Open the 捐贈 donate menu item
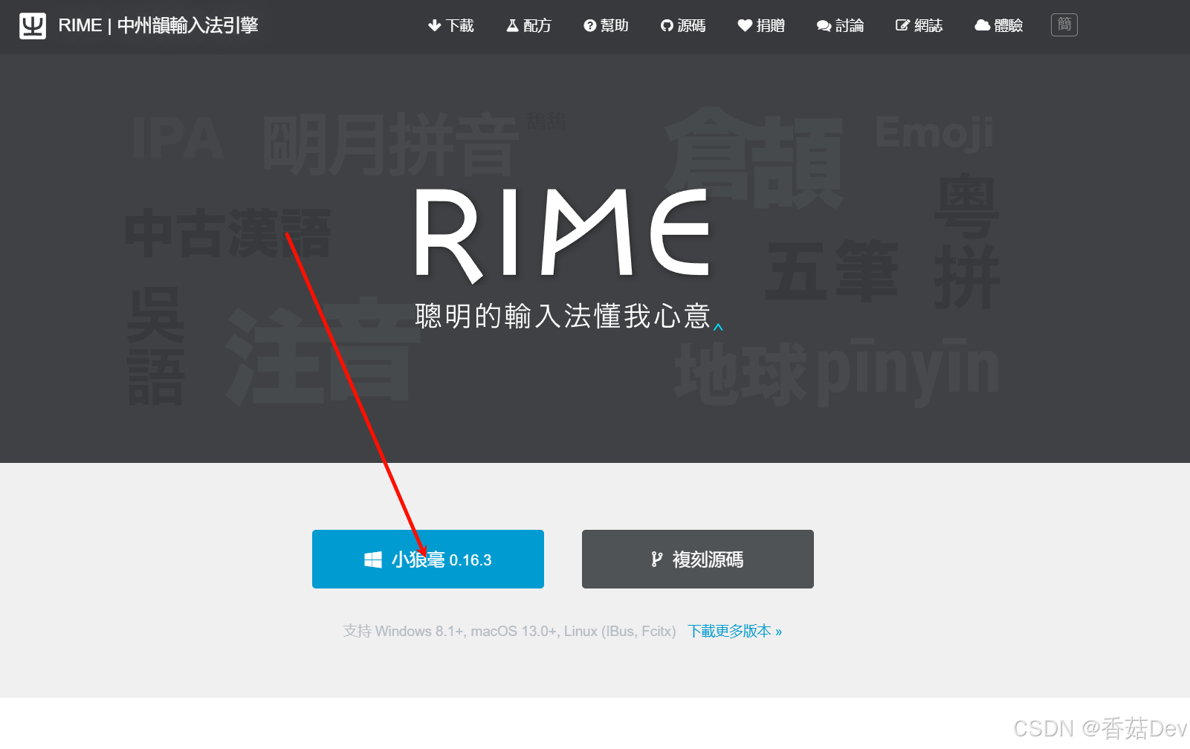 761,26
